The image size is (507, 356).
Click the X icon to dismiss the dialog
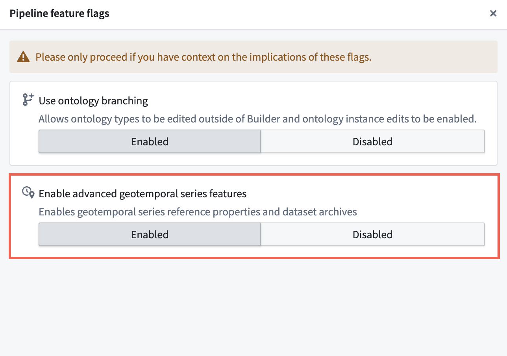point(493,13)
